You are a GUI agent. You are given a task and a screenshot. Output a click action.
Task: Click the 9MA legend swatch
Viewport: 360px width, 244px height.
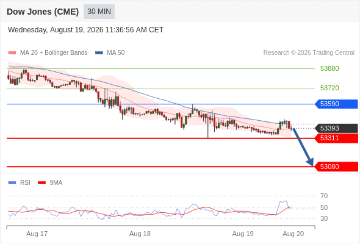(41, 183)
